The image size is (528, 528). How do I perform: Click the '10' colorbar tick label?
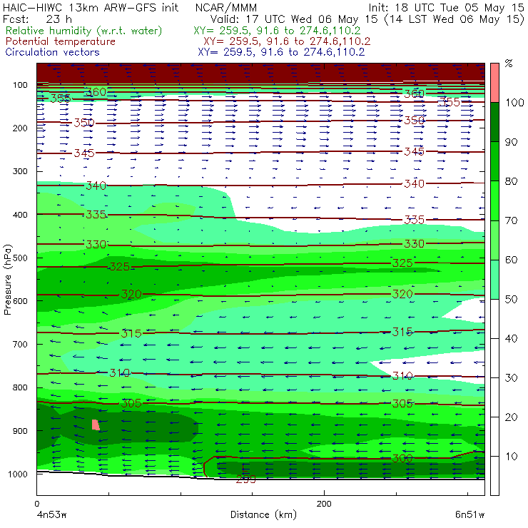(511, 457)
